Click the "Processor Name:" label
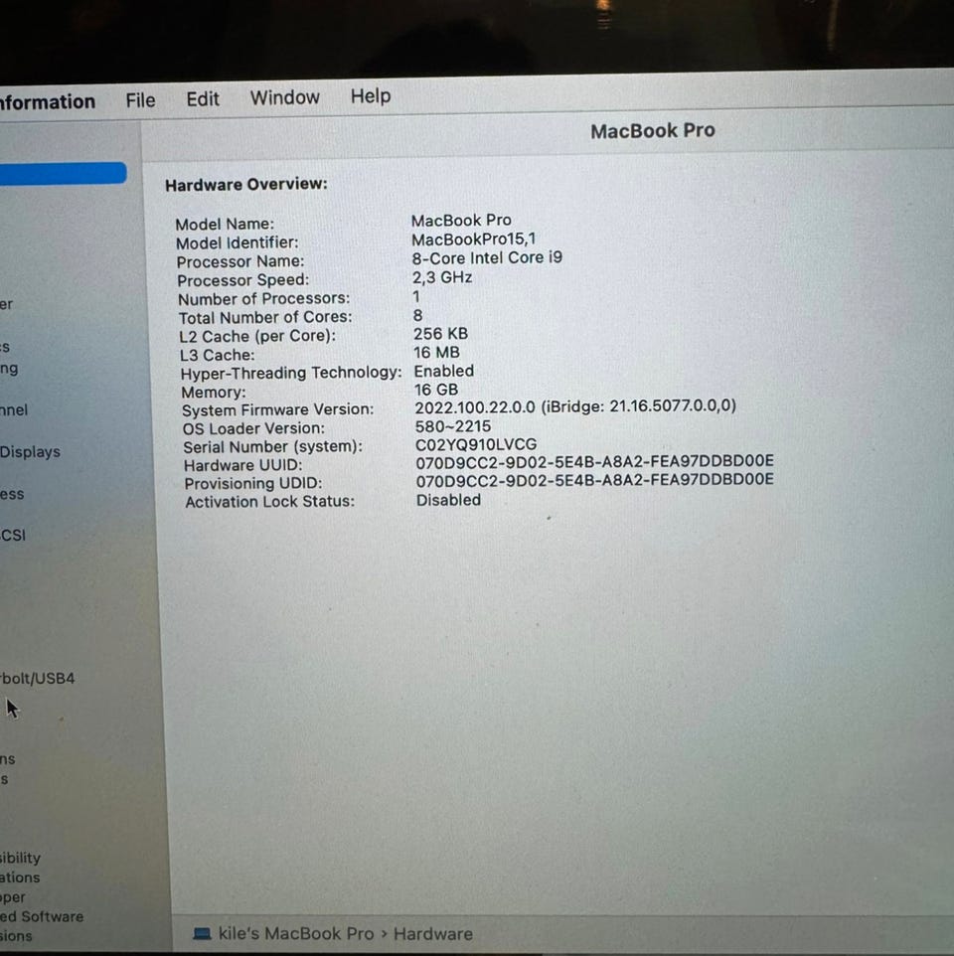Screen dimensions: 954x956 coord(240,261)
